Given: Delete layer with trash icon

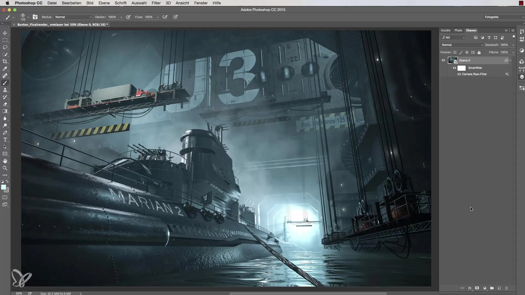Looking at the screenshot, I should pyautogui.click(x=506, y=288).
